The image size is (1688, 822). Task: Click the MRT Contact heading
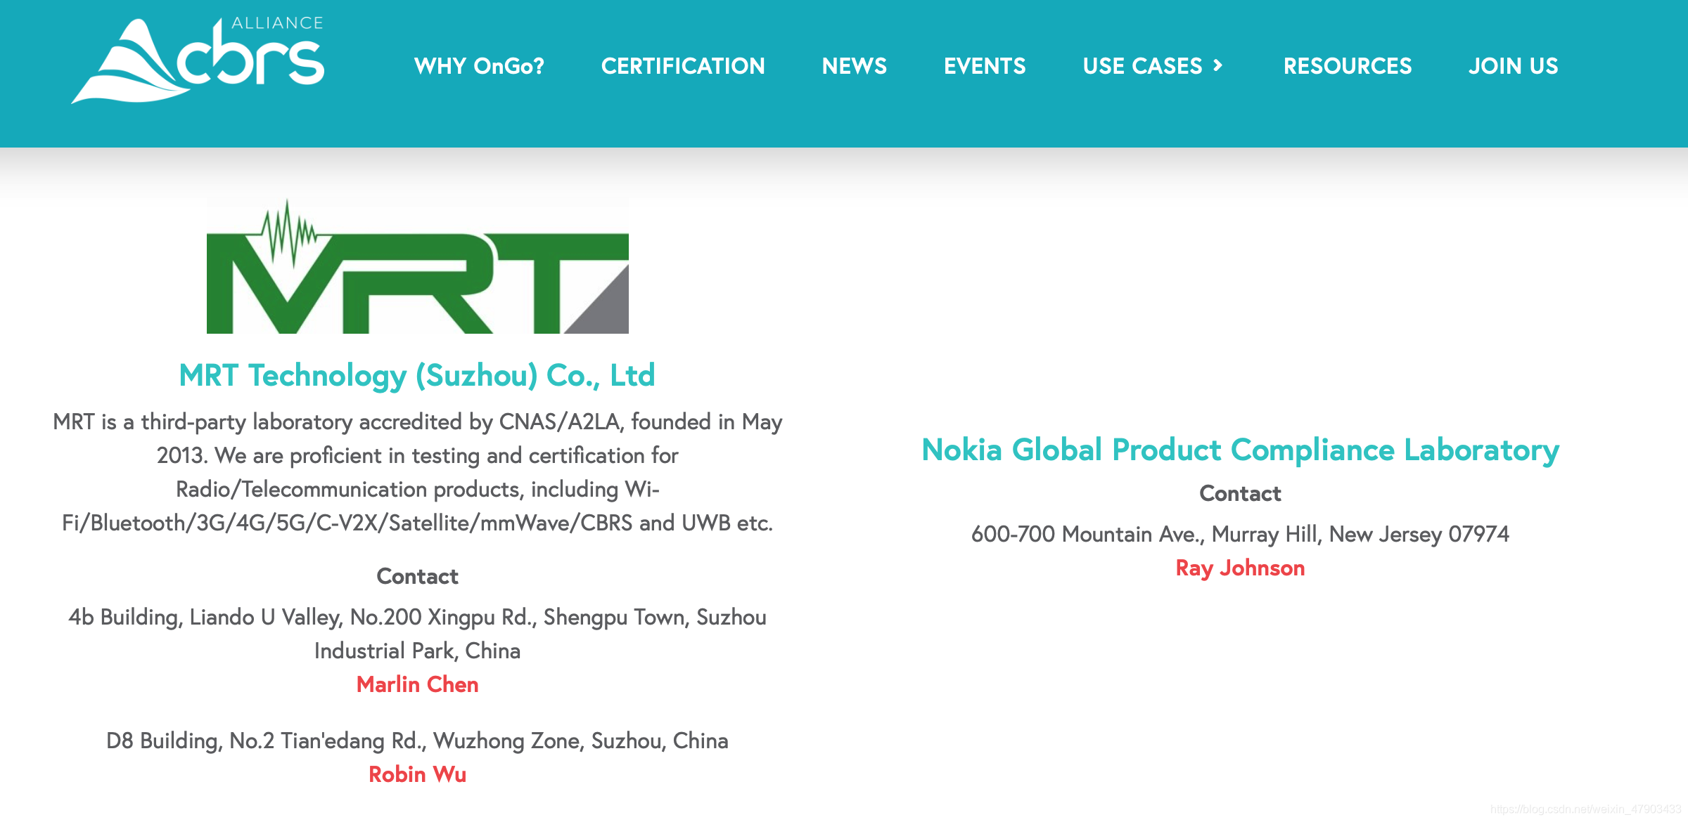click(417, 576)
